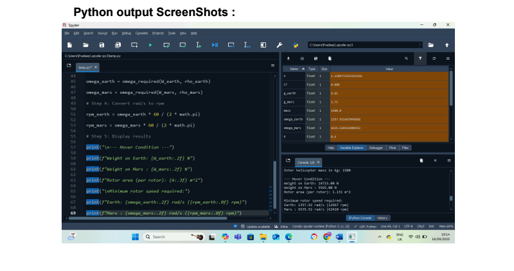The width and height of the screenshot is (514, 271).
Task: Open the Source menu
Action: [102, 33]
